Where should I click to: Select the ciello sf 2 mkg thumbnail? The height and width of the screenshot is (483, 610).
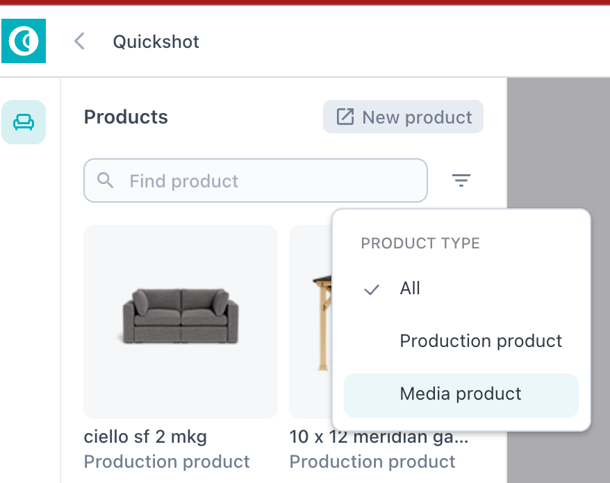click(x=181, y=322)
